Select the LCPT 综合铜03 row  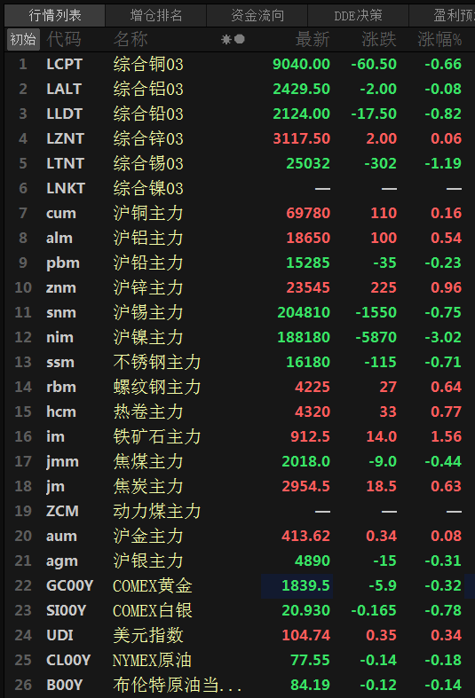point(240,64)
